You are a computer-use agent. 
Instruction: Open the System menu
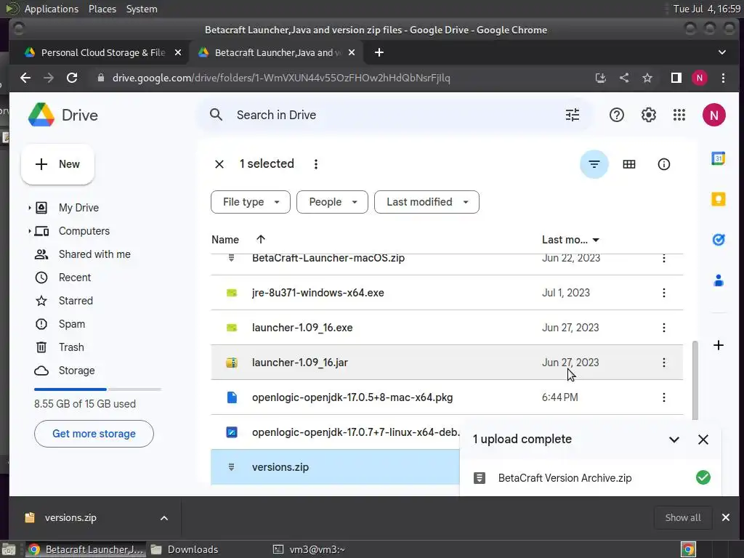[142, 9]
